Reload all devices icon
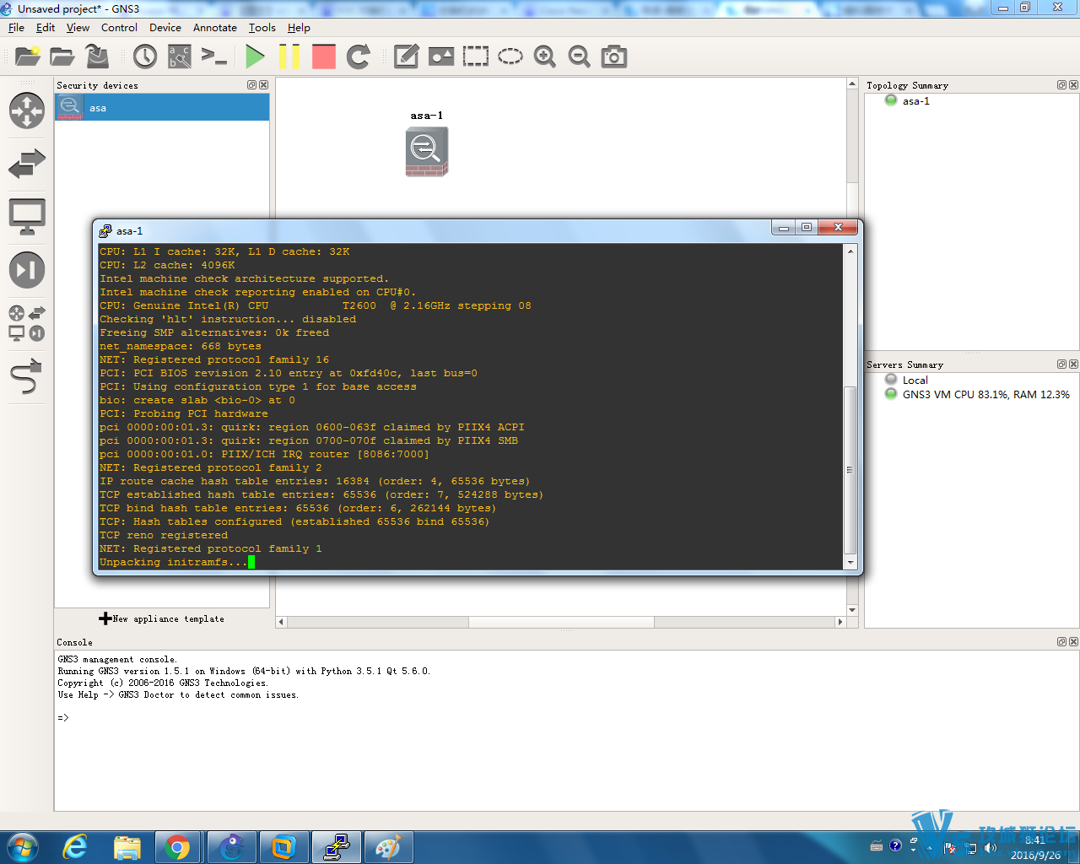The image size is (1080, 864). coord(359,57)
